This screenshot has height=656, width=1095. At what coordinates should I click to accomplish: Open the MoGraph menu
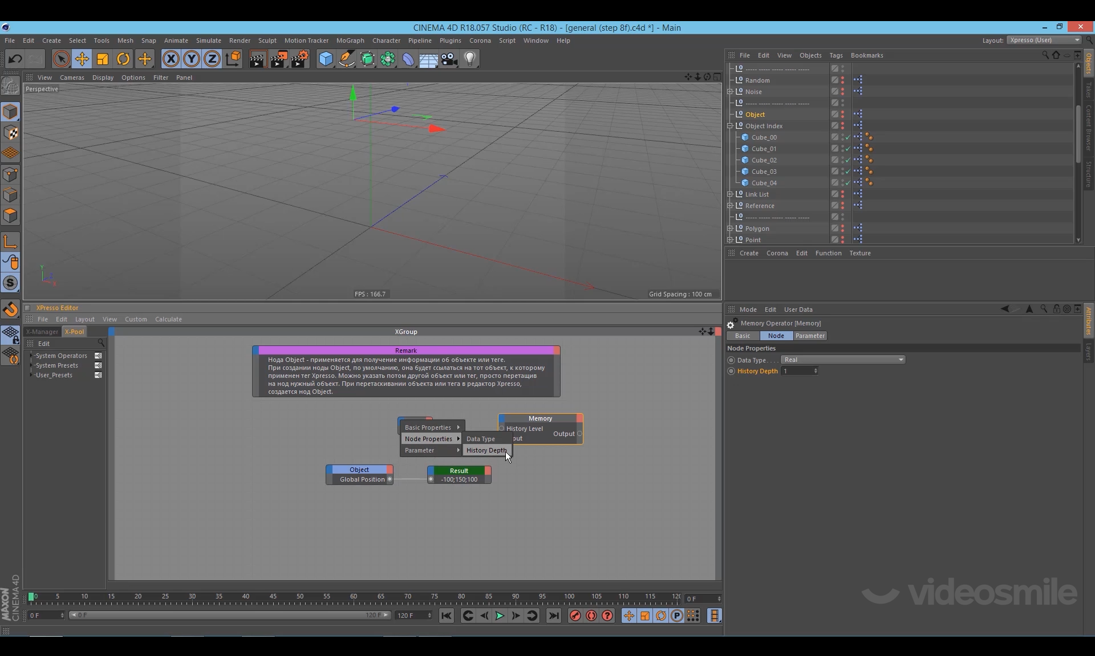point(350,40)
